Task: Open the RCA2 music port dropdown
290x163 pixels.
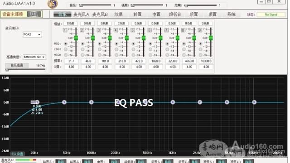Action: (32, 34)
